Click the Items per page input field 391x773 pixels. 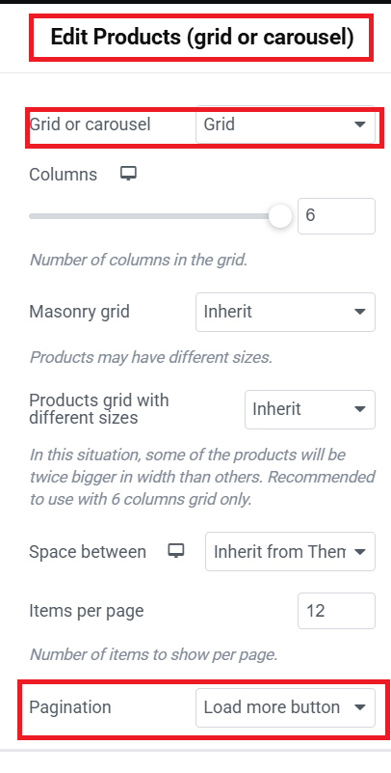click(x=336, y=611)
